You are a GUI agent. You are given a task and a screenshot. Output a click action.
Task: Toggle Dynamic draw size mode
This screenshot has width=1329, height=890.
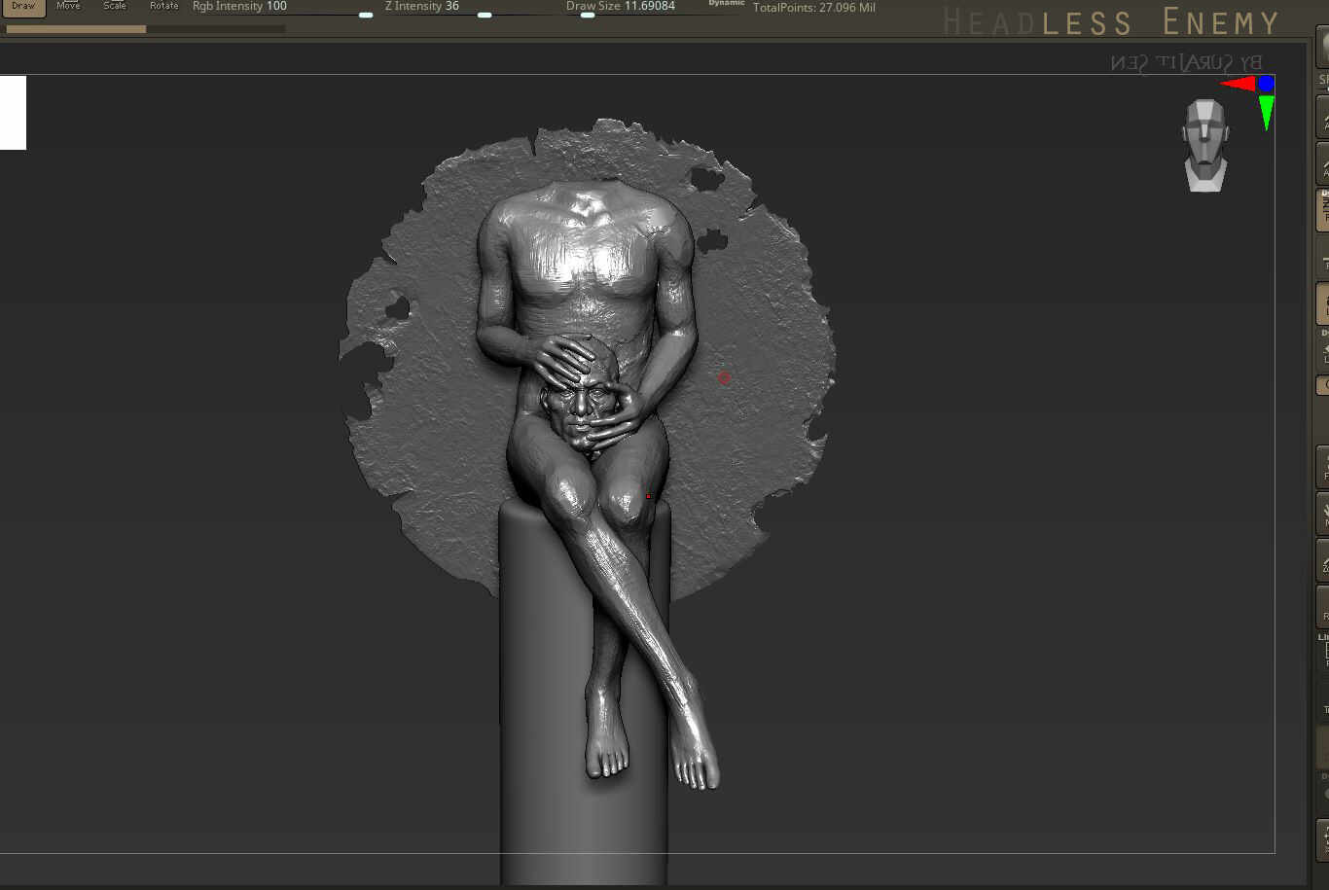coord(725,4)
